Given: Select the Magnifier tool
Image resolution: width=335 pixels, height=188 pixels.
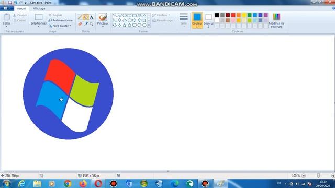Looking at the screenshot, I should (x=92, y=23).
